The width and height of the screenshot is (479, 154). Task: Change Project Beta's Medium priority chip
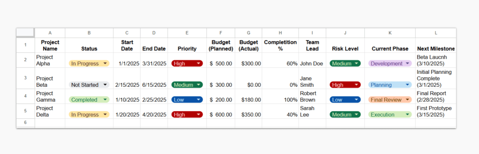pyautogui.click(x=187, y=85)
